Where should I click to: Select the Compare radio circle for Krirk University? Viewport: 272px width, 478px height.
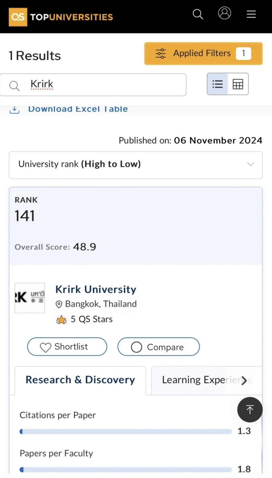pos(136,347)
